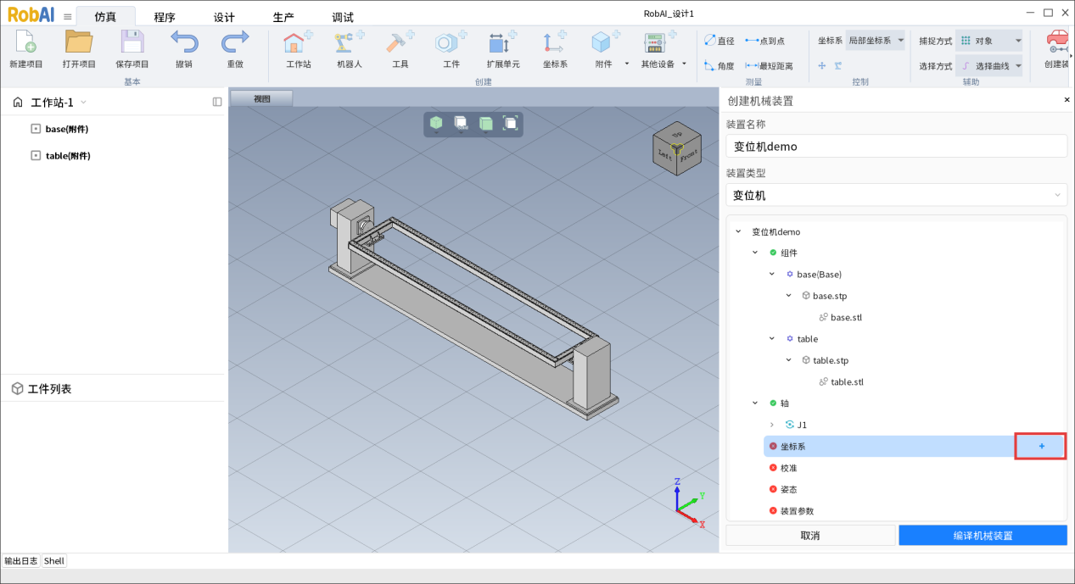The height and width of the screenshot is (584, 1075).
Task: Measure 直径 diameter
Action: (719, 41)
